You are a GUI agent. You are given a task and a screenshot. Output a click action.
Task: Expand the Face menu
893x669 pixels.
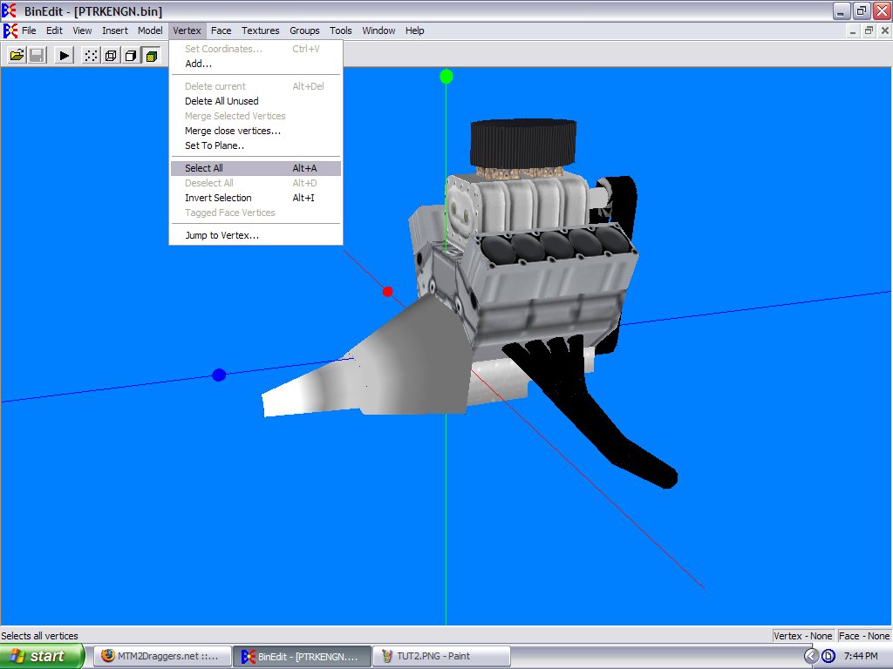(x=222, y=30)
